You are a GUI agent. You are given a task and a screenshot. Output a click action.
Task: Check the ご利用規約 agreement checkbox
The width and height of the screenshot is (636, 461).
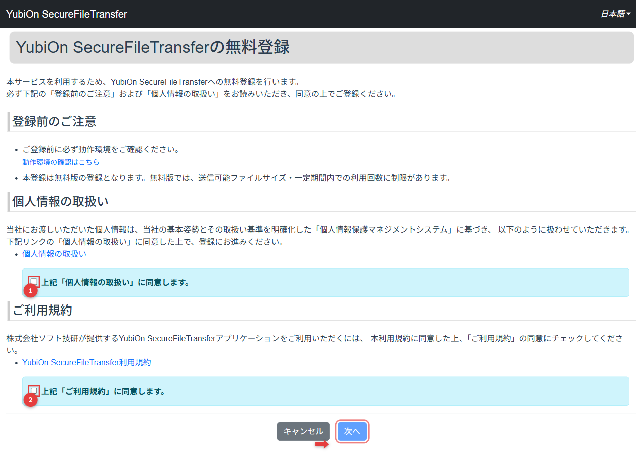[x=34, y=391]
